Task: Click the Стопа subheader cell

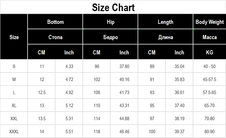Action: [x=55, y=37]
